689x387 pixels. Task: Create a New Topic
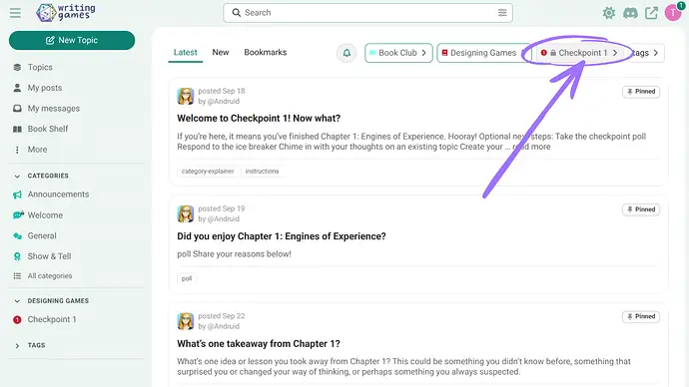72,40
